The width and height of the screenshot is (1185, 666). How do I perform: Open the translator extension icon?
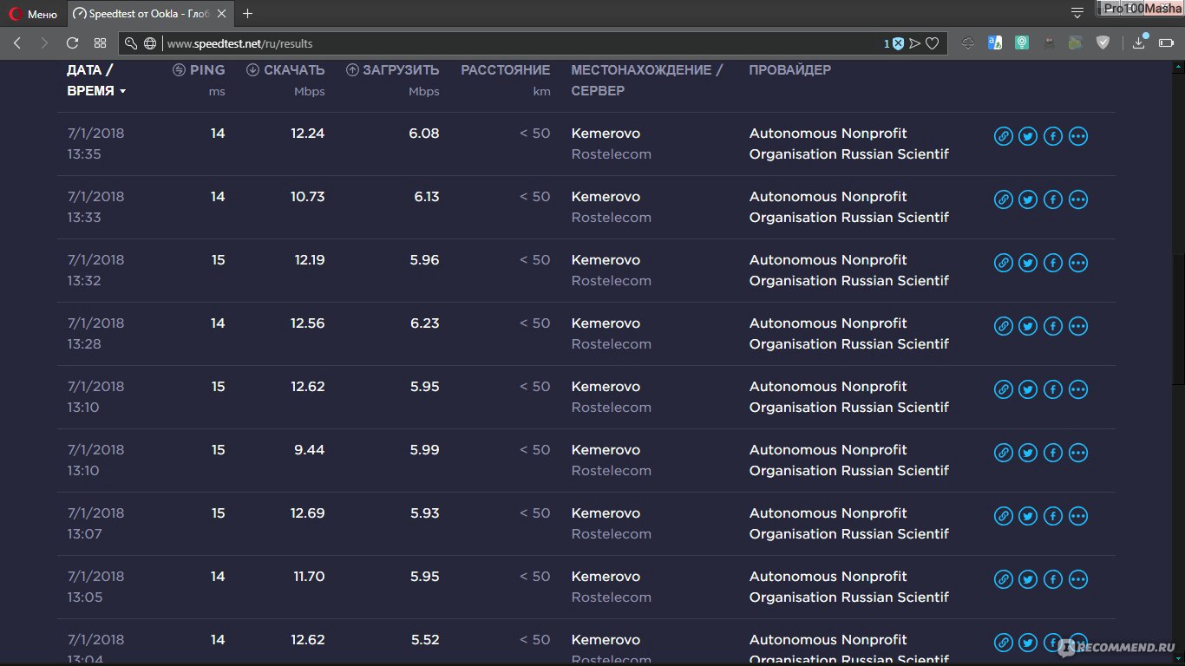pos(995,42)
